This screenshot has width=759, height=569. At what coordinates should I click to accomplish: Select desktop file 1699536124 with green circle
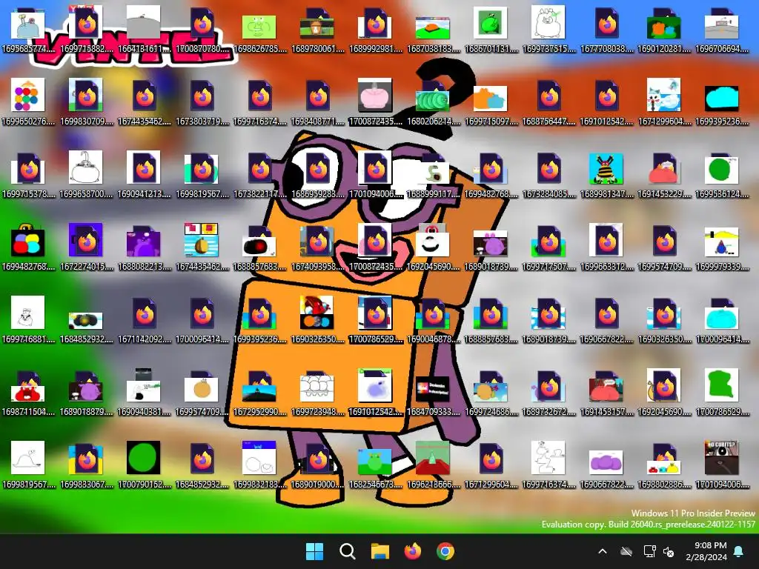coord(722,175)
